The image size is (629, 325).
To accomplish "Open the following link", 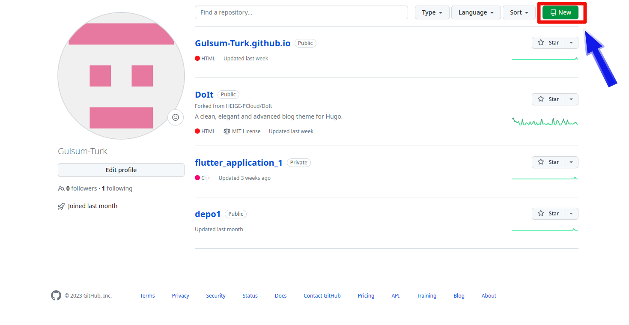I will (117, 188).
